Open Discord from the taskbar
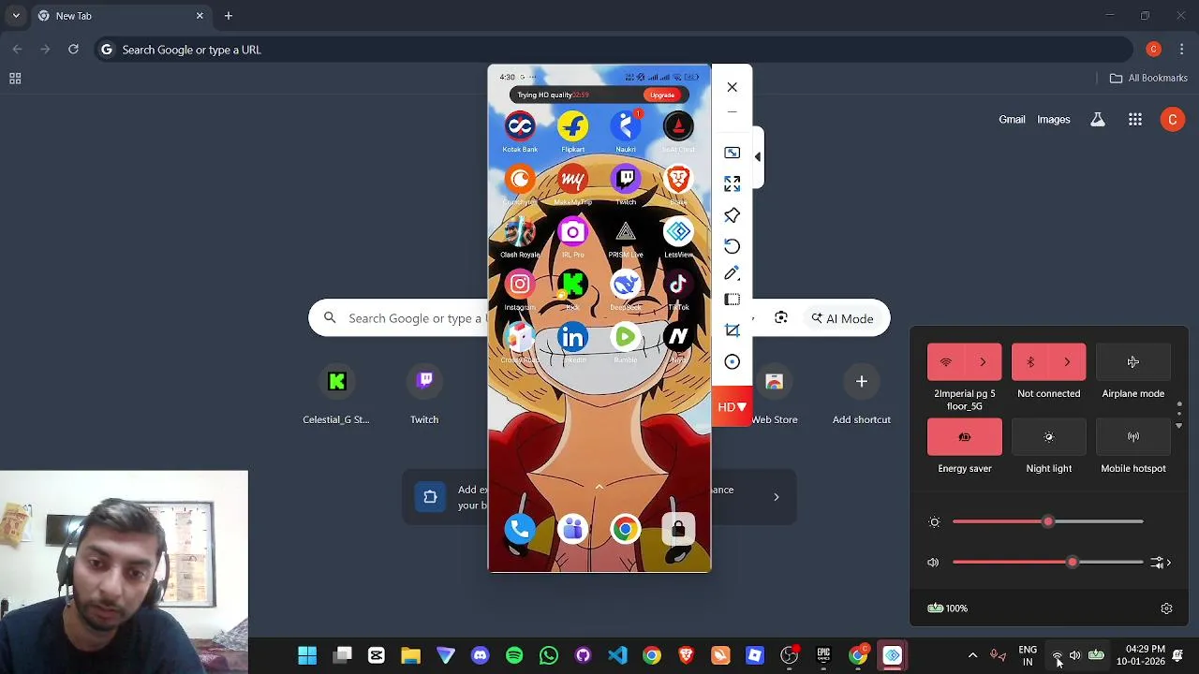 pyautogui.click(x=480, y=655)
